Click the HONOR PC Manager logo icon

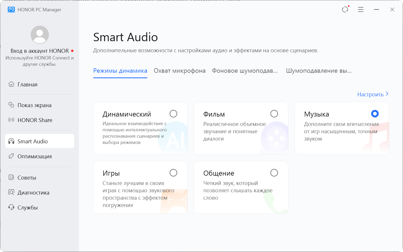pos(11,9)
